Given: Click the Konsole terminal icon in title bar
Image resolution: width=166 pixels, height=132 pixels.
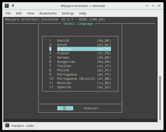Looking at the screenshot, I should pyautogui.click(x=7, y=6).
